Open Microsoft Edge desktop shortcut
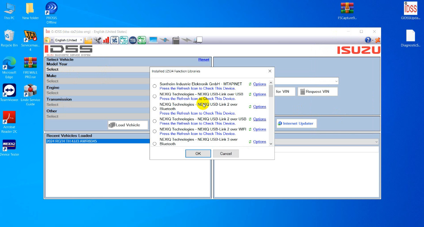 coord(9,67)
